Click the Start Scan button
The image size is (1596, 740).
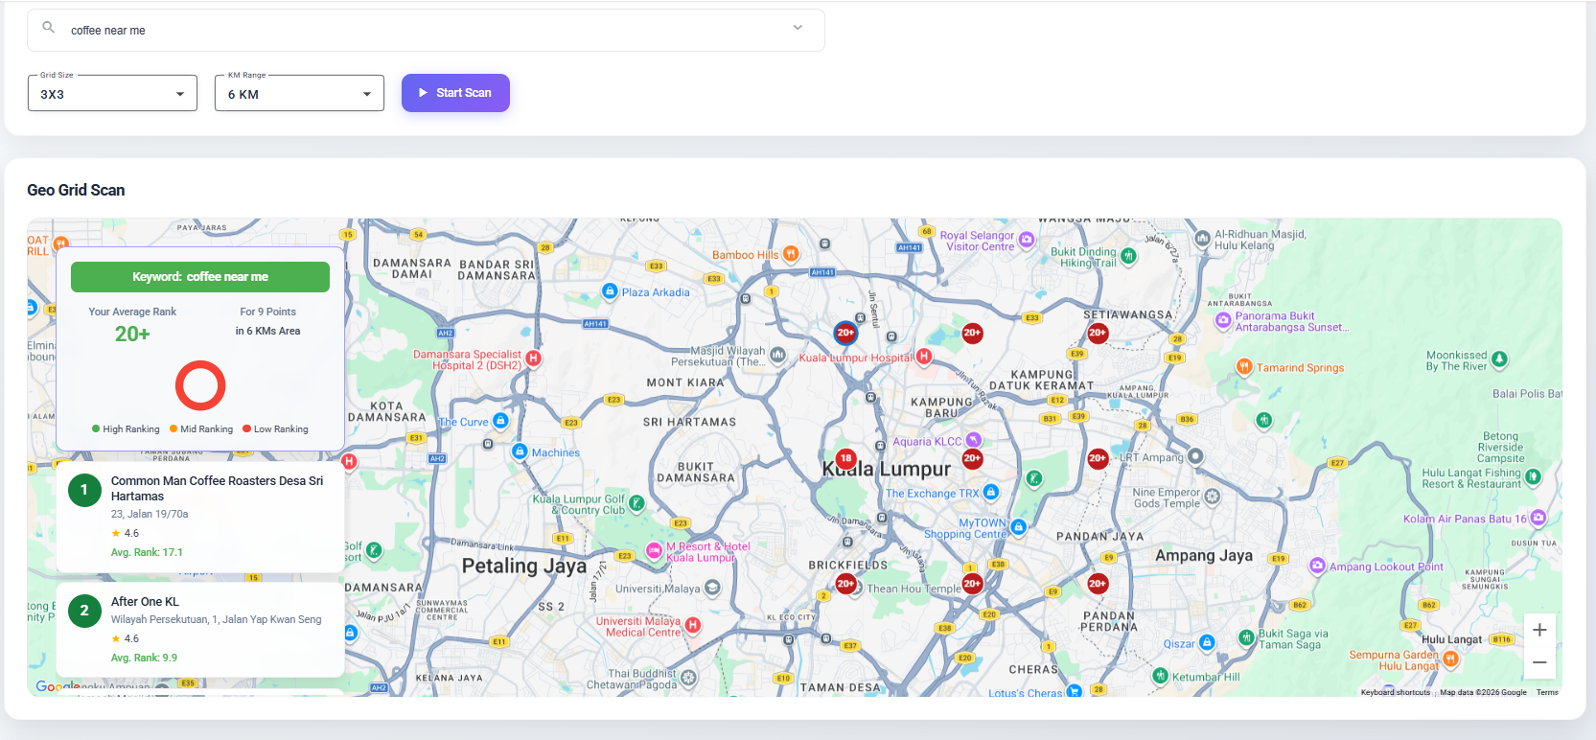point(455,93)
